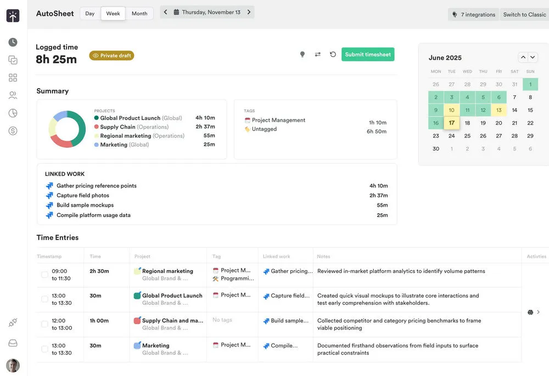Open the pie chart reports sidebar icon
Viewport: 549px width, 376px height.
tap(13, 113)
